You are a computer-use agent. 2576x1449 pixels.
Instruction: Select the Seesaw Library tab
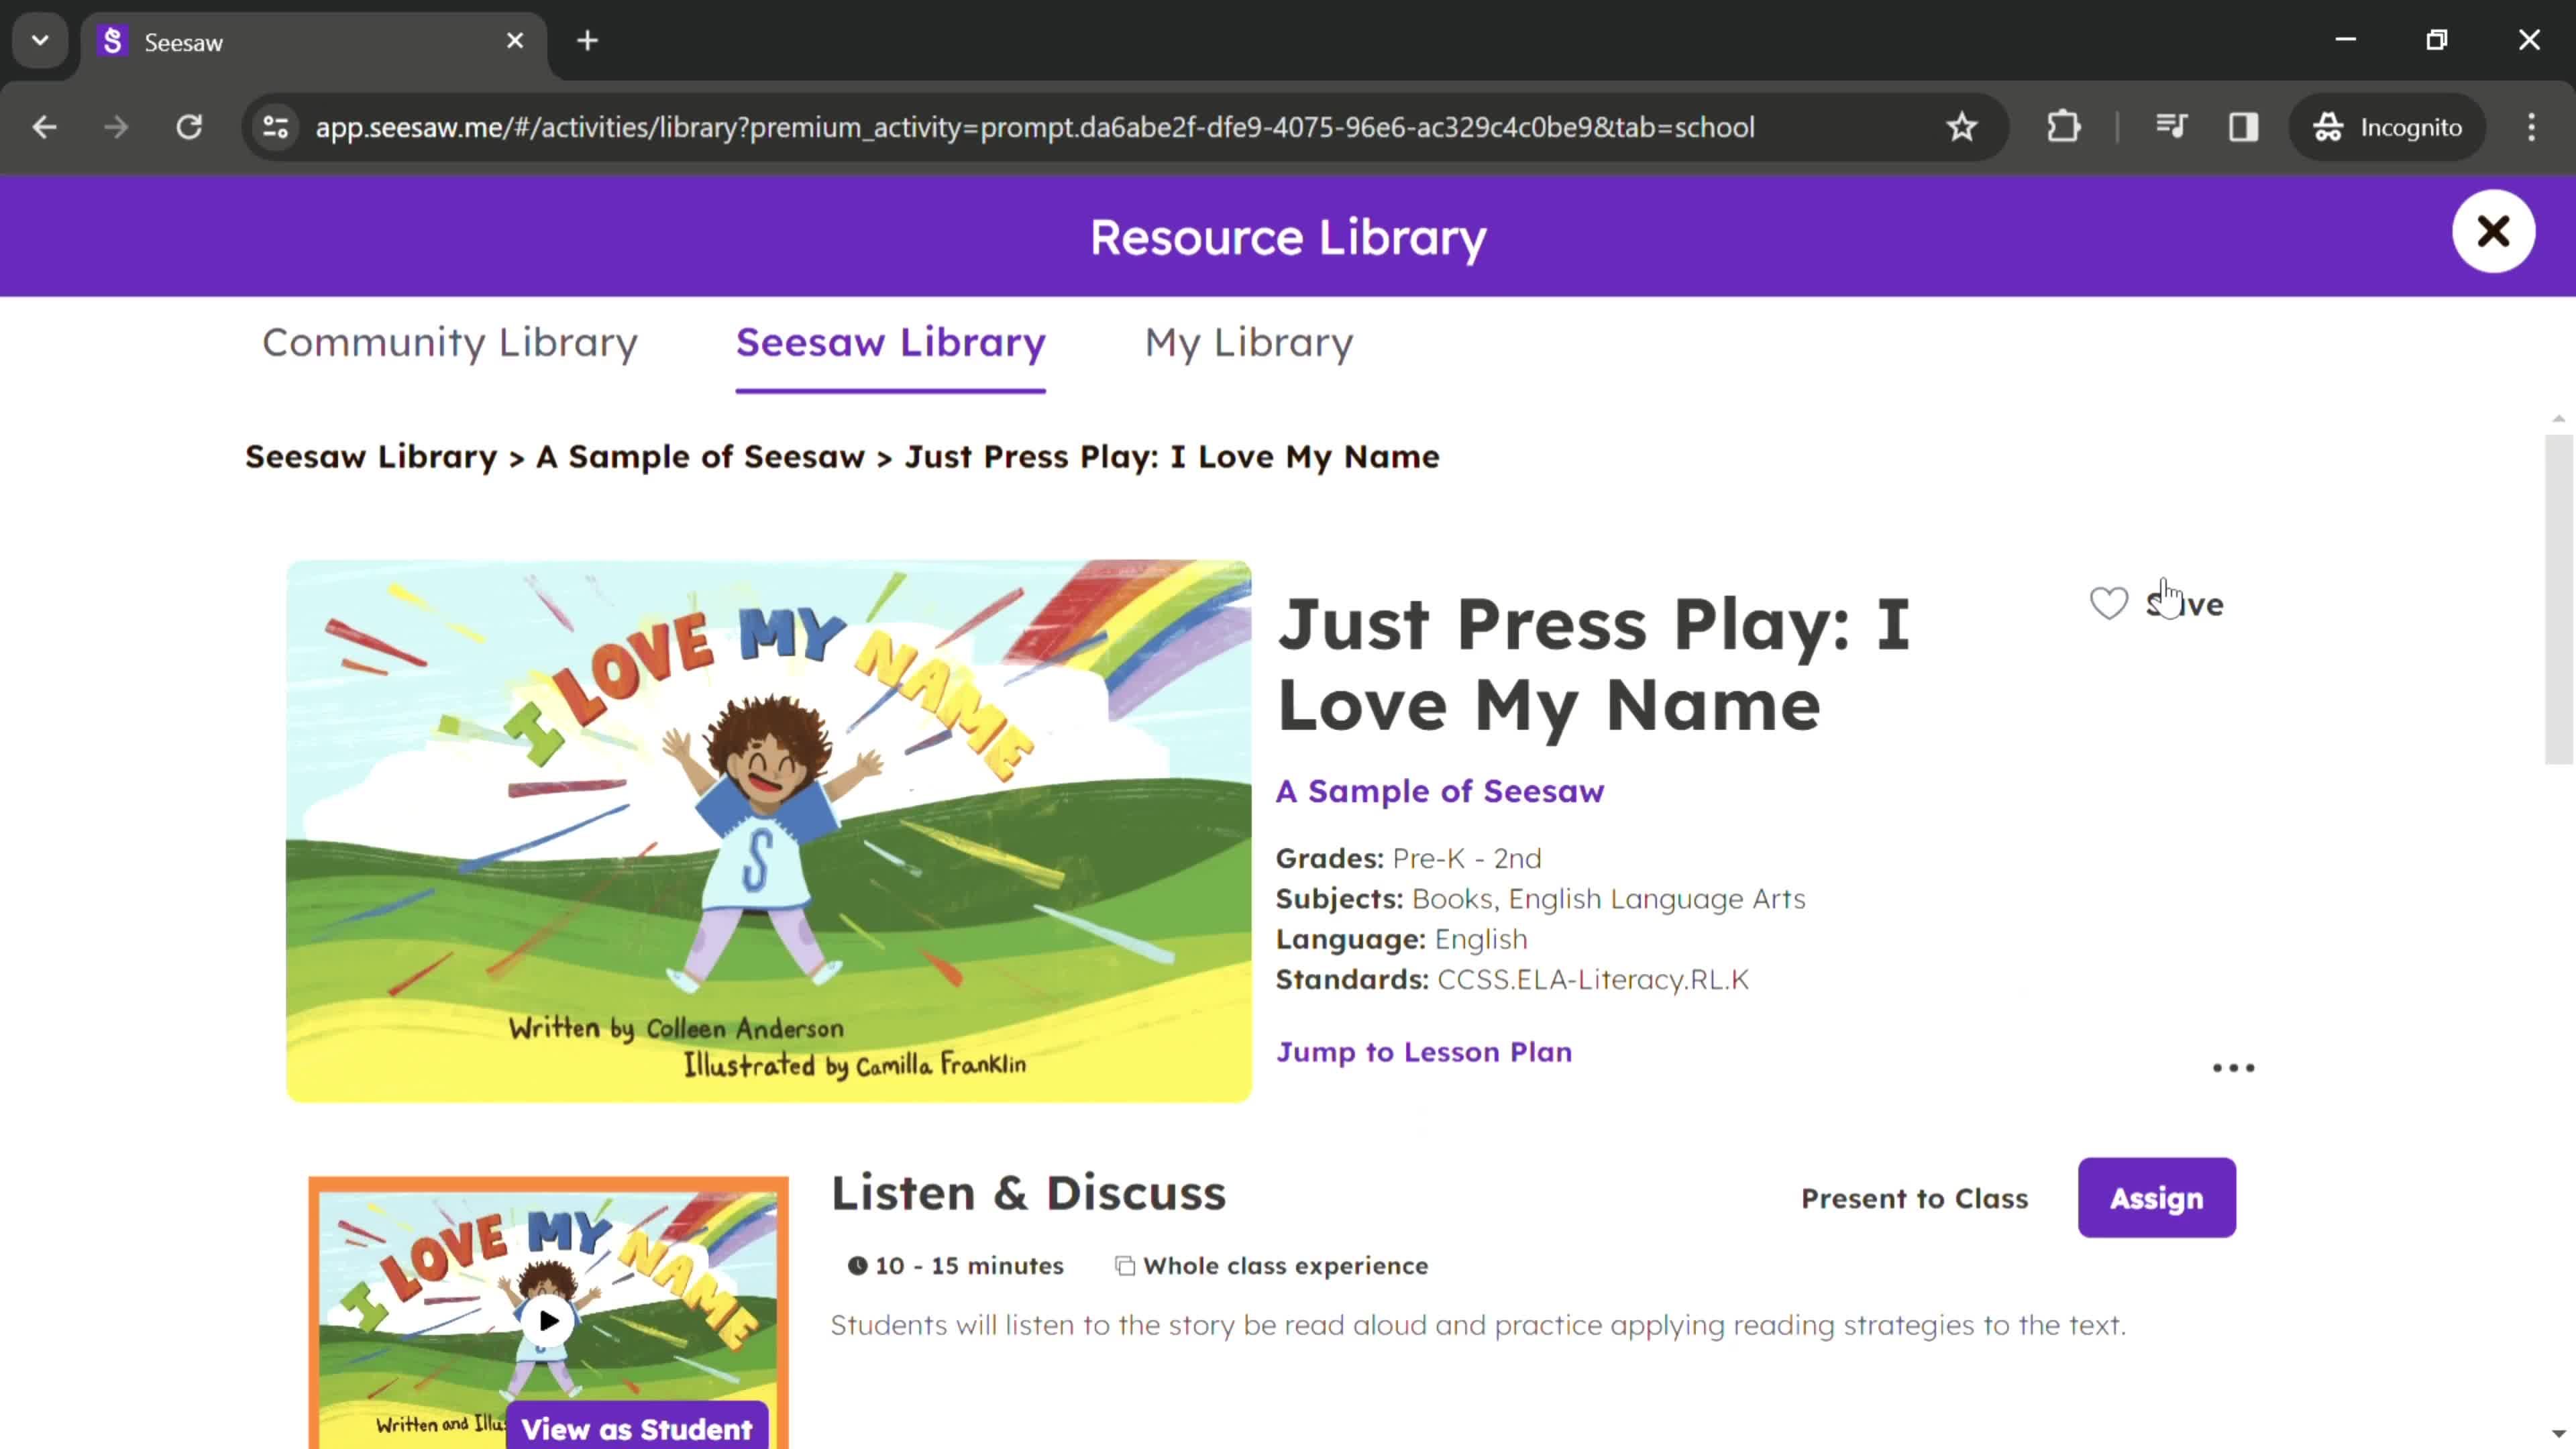pos(890,343)
